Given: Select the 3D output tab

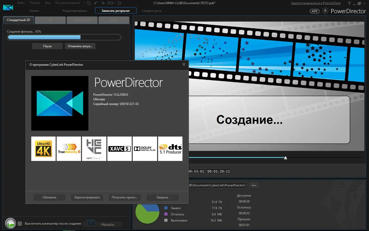Looking at the screenshot, I should pos(50,20).
